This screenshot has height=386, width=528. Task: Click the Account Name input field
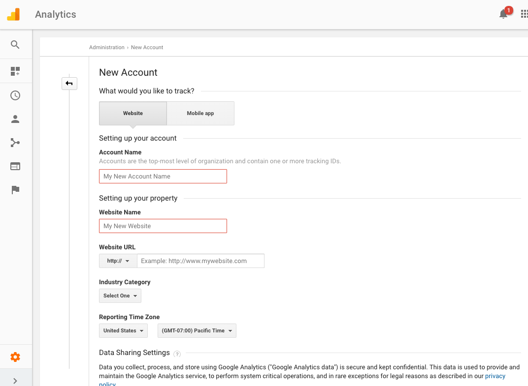(163, 176)
